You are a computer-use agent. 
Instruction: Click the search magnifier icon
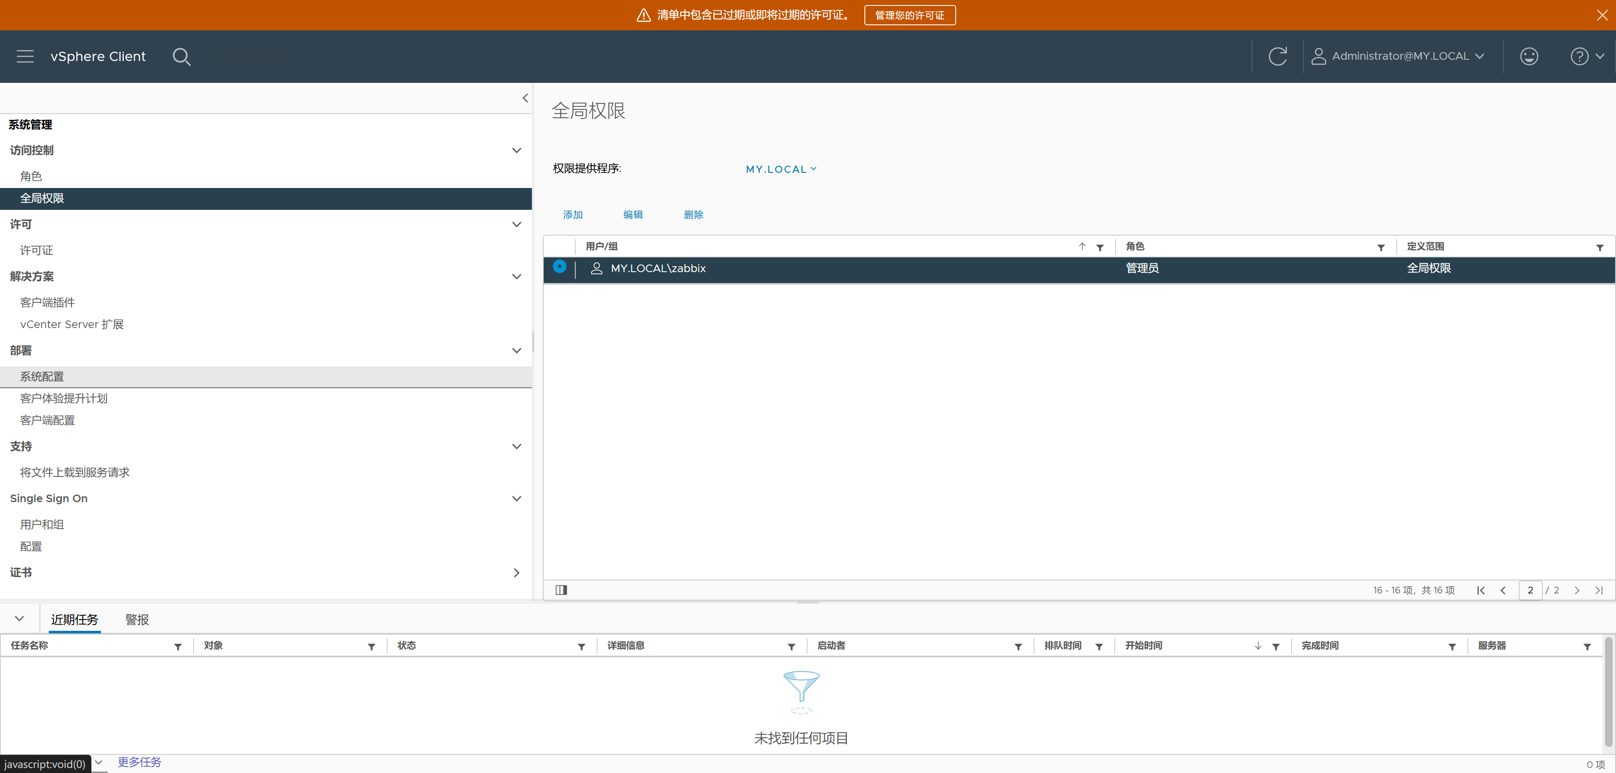[181, 57]
